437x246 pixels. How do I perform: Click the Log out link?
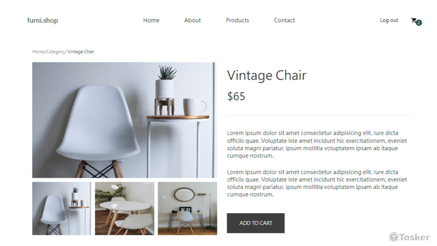coord(389,21)
